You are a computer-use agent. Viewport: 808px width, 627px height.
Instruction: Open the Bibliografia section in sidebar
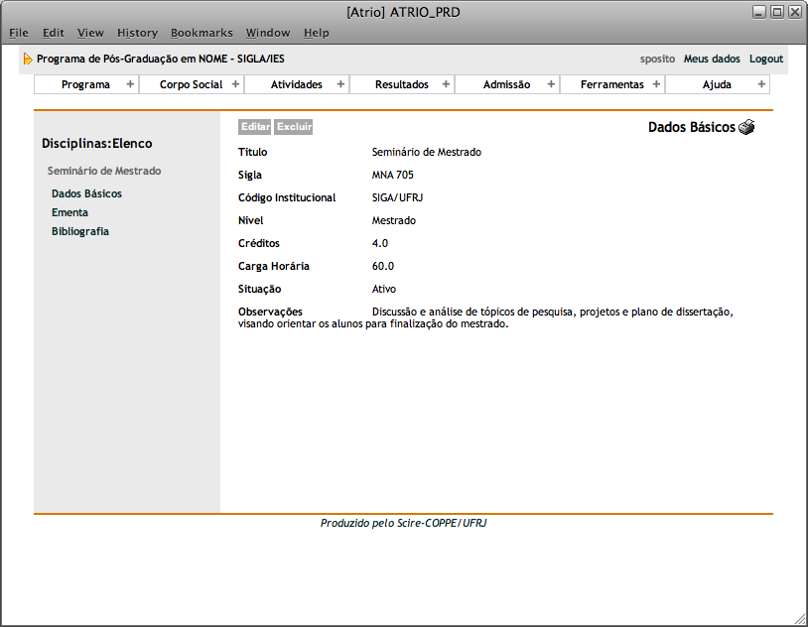[x=80, y=231]
